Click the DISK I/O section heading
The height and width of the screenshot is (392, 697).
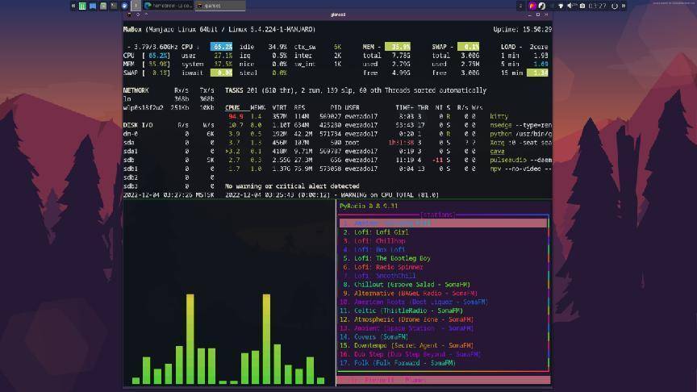pyautogui.click(x=138, y=125)
